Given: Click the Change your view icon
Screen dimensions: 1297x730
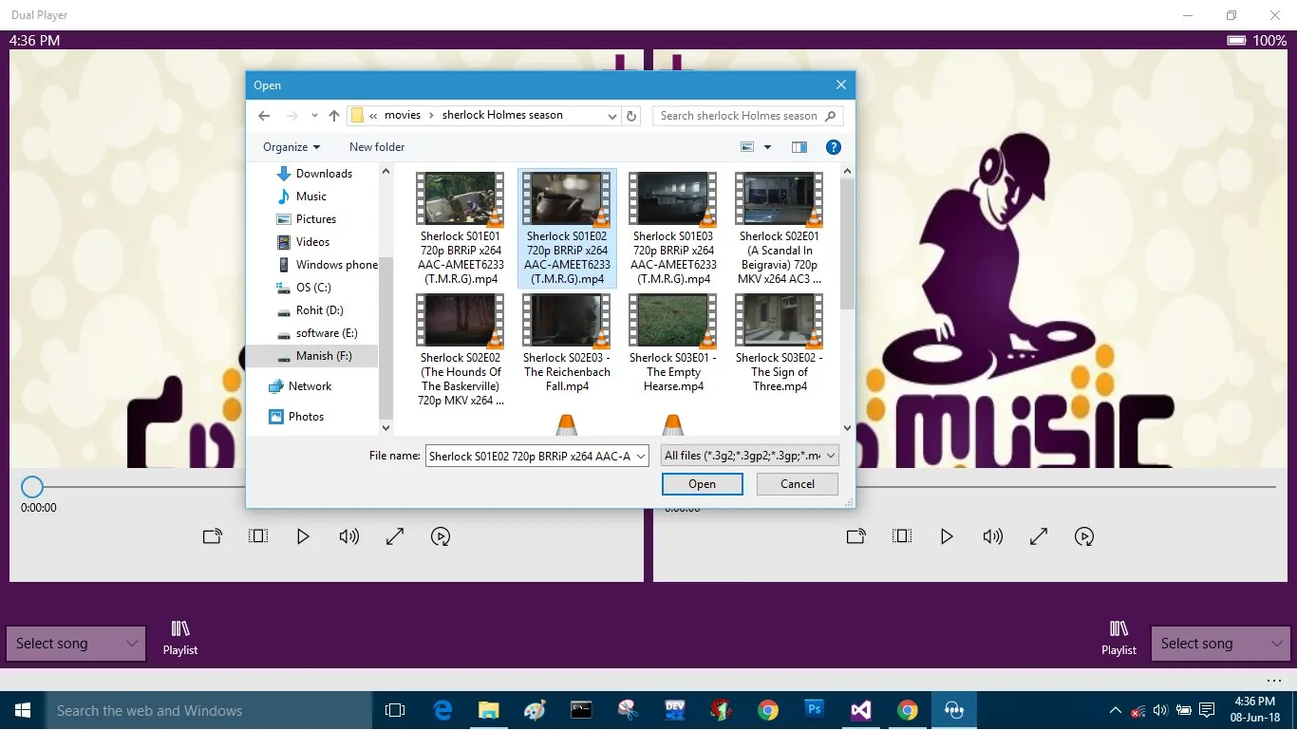Looking at the screenshot, I should point(747,147).
